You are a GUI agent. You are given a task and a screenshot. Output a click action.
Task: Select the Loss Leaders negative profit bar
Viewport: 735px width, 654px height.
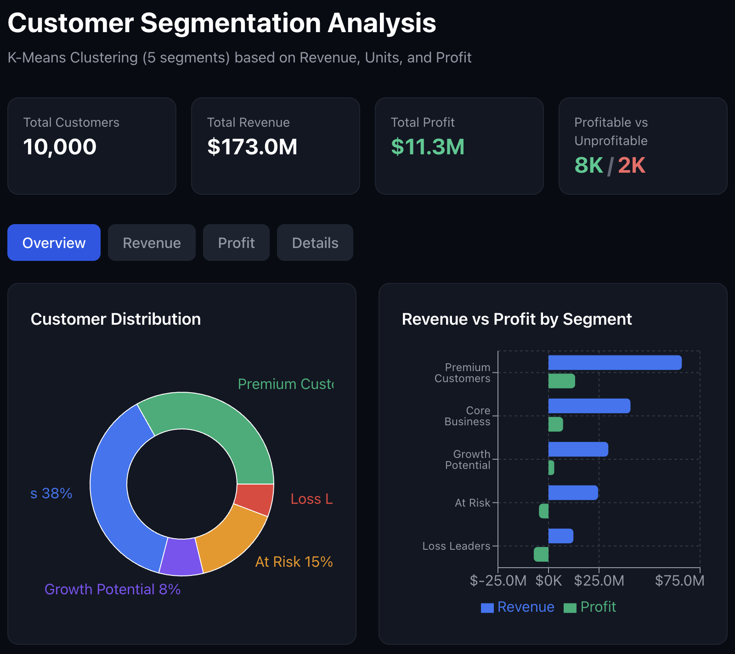(x=541, y=554)
